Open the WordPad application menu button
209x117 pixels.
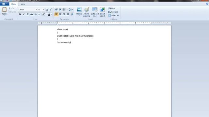(4, 4)
